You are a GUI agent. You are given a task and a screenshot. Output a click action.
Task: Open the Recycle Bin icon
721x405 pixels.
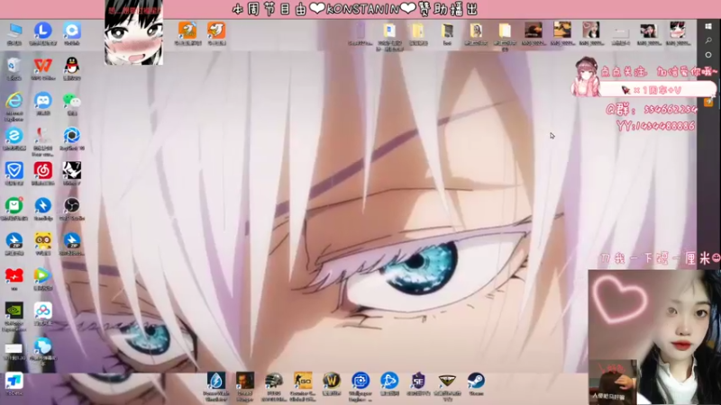click(14, 66)
